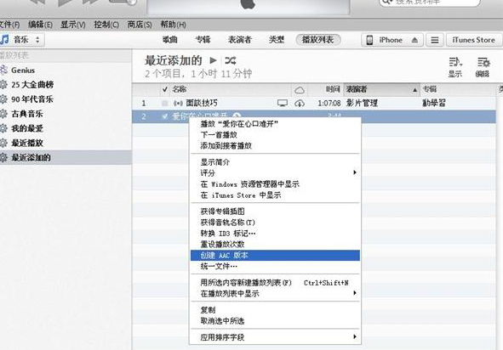This screenshot has height=350, width=503.
Task: Choose 在 Windows 资源管理器中显示
Action: coord(275,184)
